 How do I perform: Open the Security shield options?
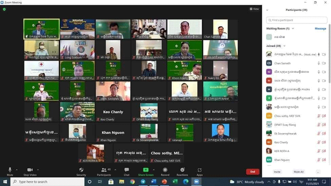point(81,170)
